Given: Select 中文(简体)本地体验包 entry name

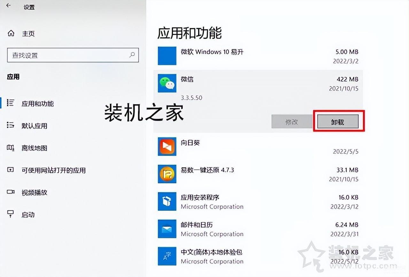Looking at the screenshot, I should click(x=212, y=252).
